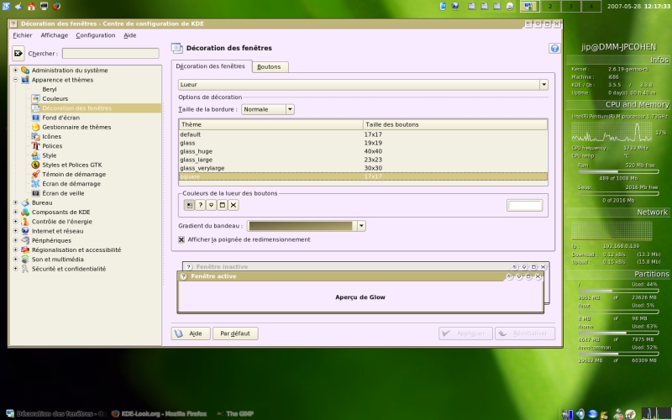Open Styles et Polices GTK icon
The image size is (672, 420).
35,165
